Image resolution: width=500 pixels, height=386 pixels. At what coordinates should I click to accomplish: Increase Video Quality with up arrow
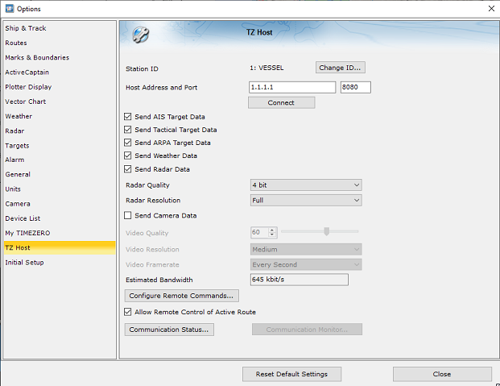(x=272, y=230)
